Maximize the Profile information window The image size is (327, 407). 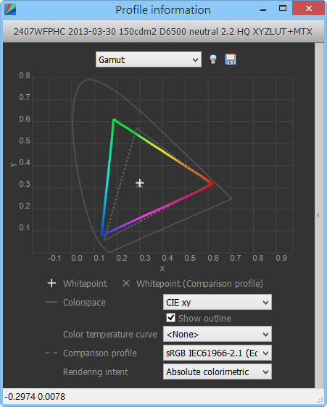tap(283, 8)
